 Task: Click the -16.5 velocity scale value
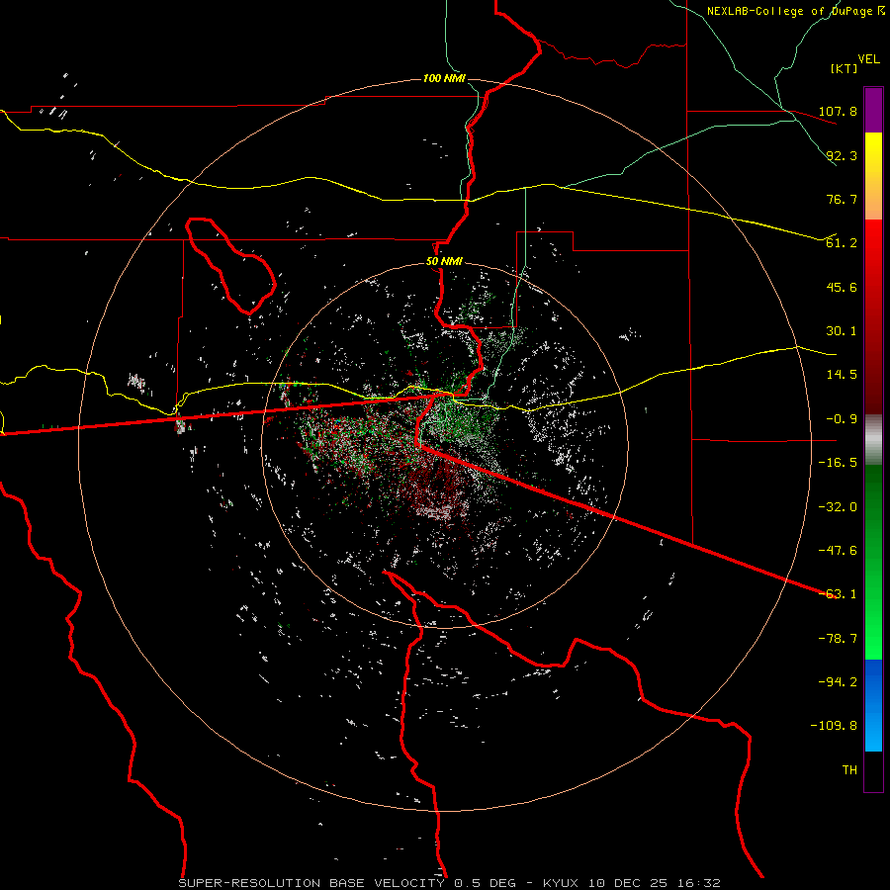point(838,463)
